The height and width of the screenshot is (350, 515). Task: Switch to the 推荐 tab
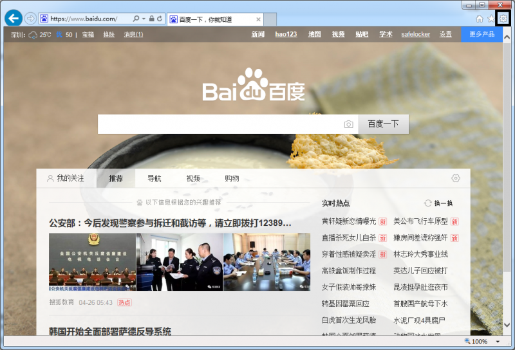pos(116,178)
